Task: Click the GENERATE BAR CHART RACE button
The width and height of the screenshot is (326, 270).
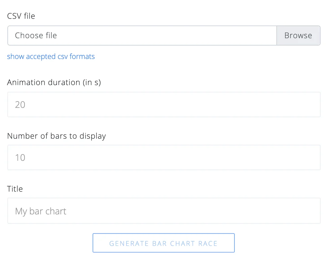Action: click(163, 243)
